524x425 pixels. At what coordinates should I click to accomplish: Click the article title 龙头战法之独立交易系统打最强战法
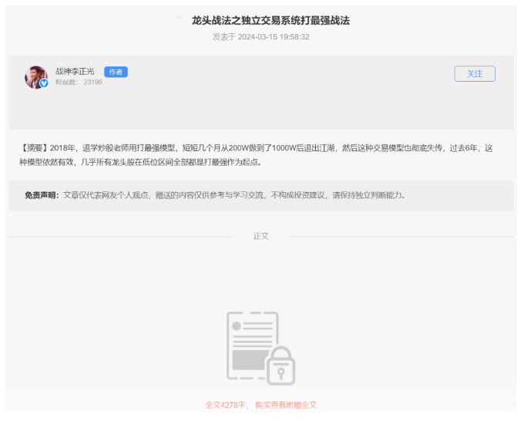270,21
